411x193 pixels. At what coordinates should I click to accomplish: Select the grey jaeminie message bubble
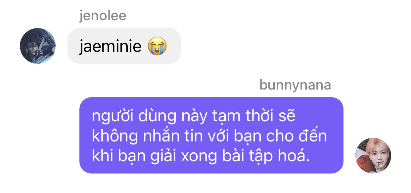tap(124, 46)
